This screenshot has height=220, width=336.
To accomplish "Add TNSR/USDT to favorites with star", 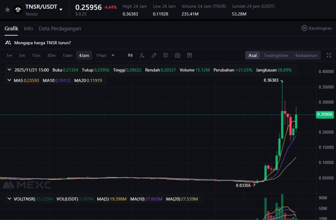I will [x=7, y=10].
